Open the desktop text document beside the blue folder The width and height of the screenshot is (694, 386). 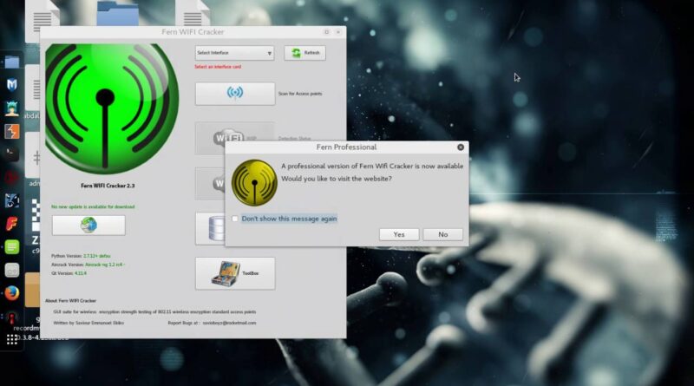click(193, 13)
